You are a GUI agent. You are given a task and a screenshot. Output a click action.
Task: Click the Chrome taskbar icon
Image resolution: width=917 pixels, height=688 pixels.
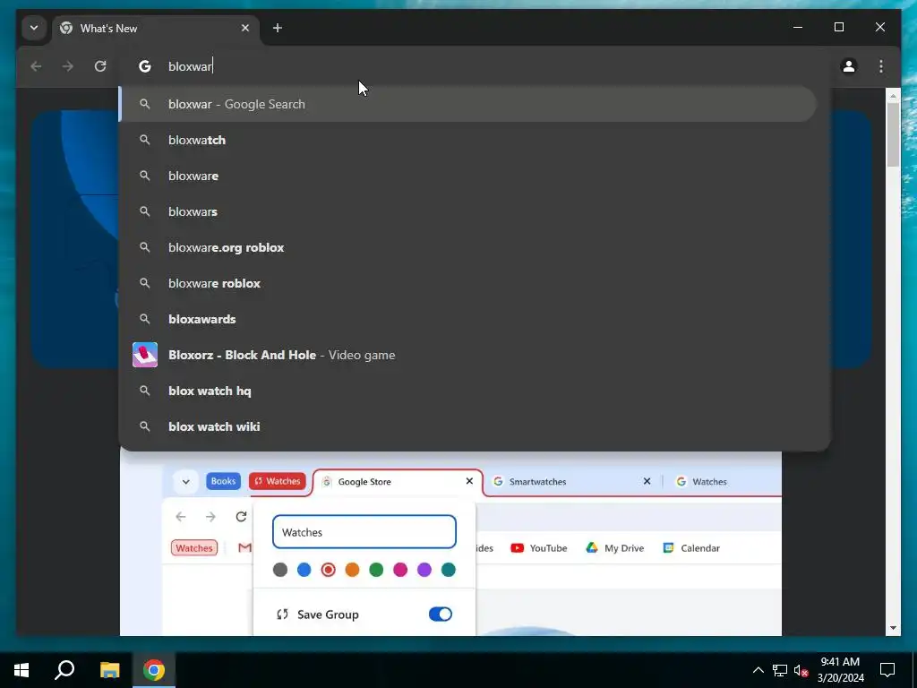[x=154, y=670]
